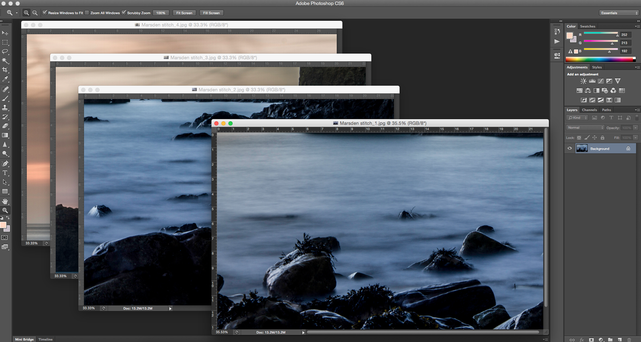Open the Zoom tool preset picker arrow
The image size is (641, 342).
17,12
